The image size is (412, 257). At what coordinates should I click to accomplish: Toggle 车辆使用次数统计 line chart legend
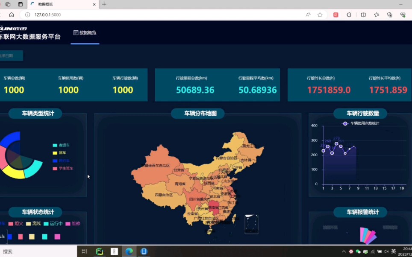click(x=361, y=123)
